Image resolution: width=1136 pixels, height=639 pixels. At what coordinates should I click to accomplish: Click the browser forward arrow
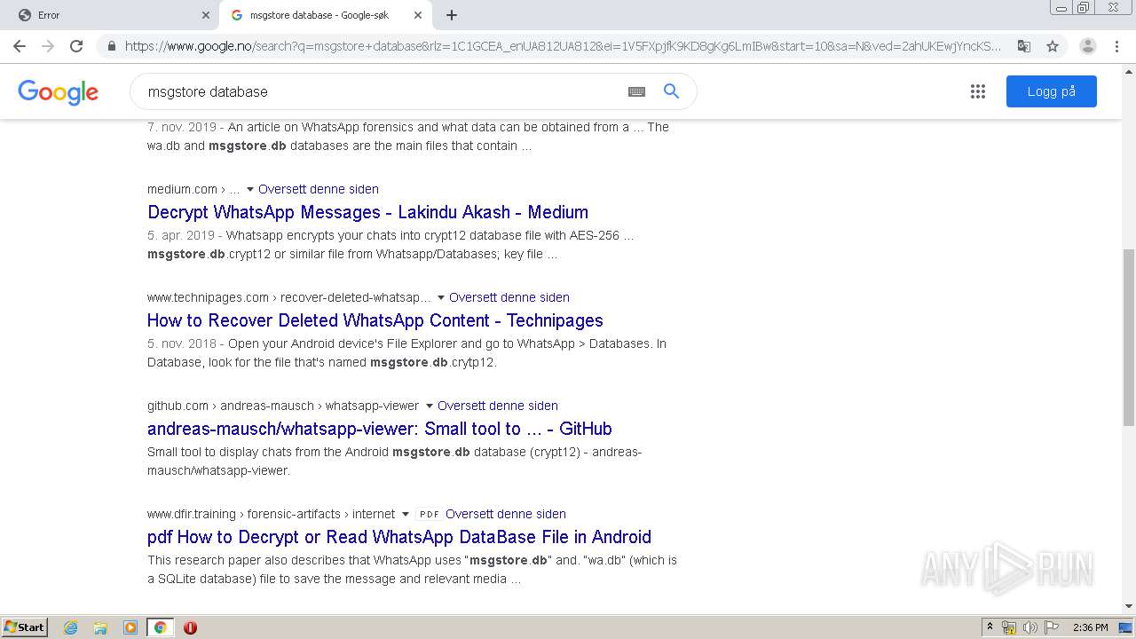[x=48, y=46]
